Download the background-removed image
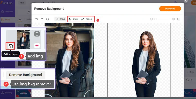 [x=170, y=9]
